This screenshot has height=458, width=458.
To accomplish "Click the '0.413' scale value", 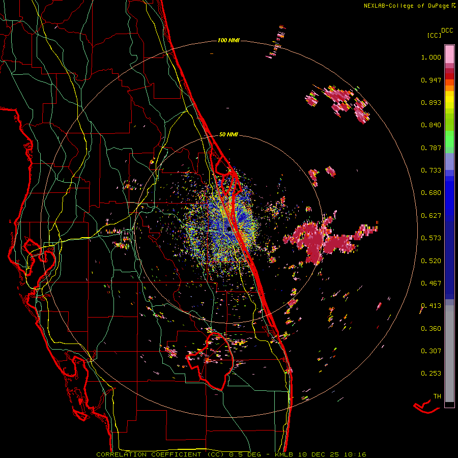I will pos(431,306).
